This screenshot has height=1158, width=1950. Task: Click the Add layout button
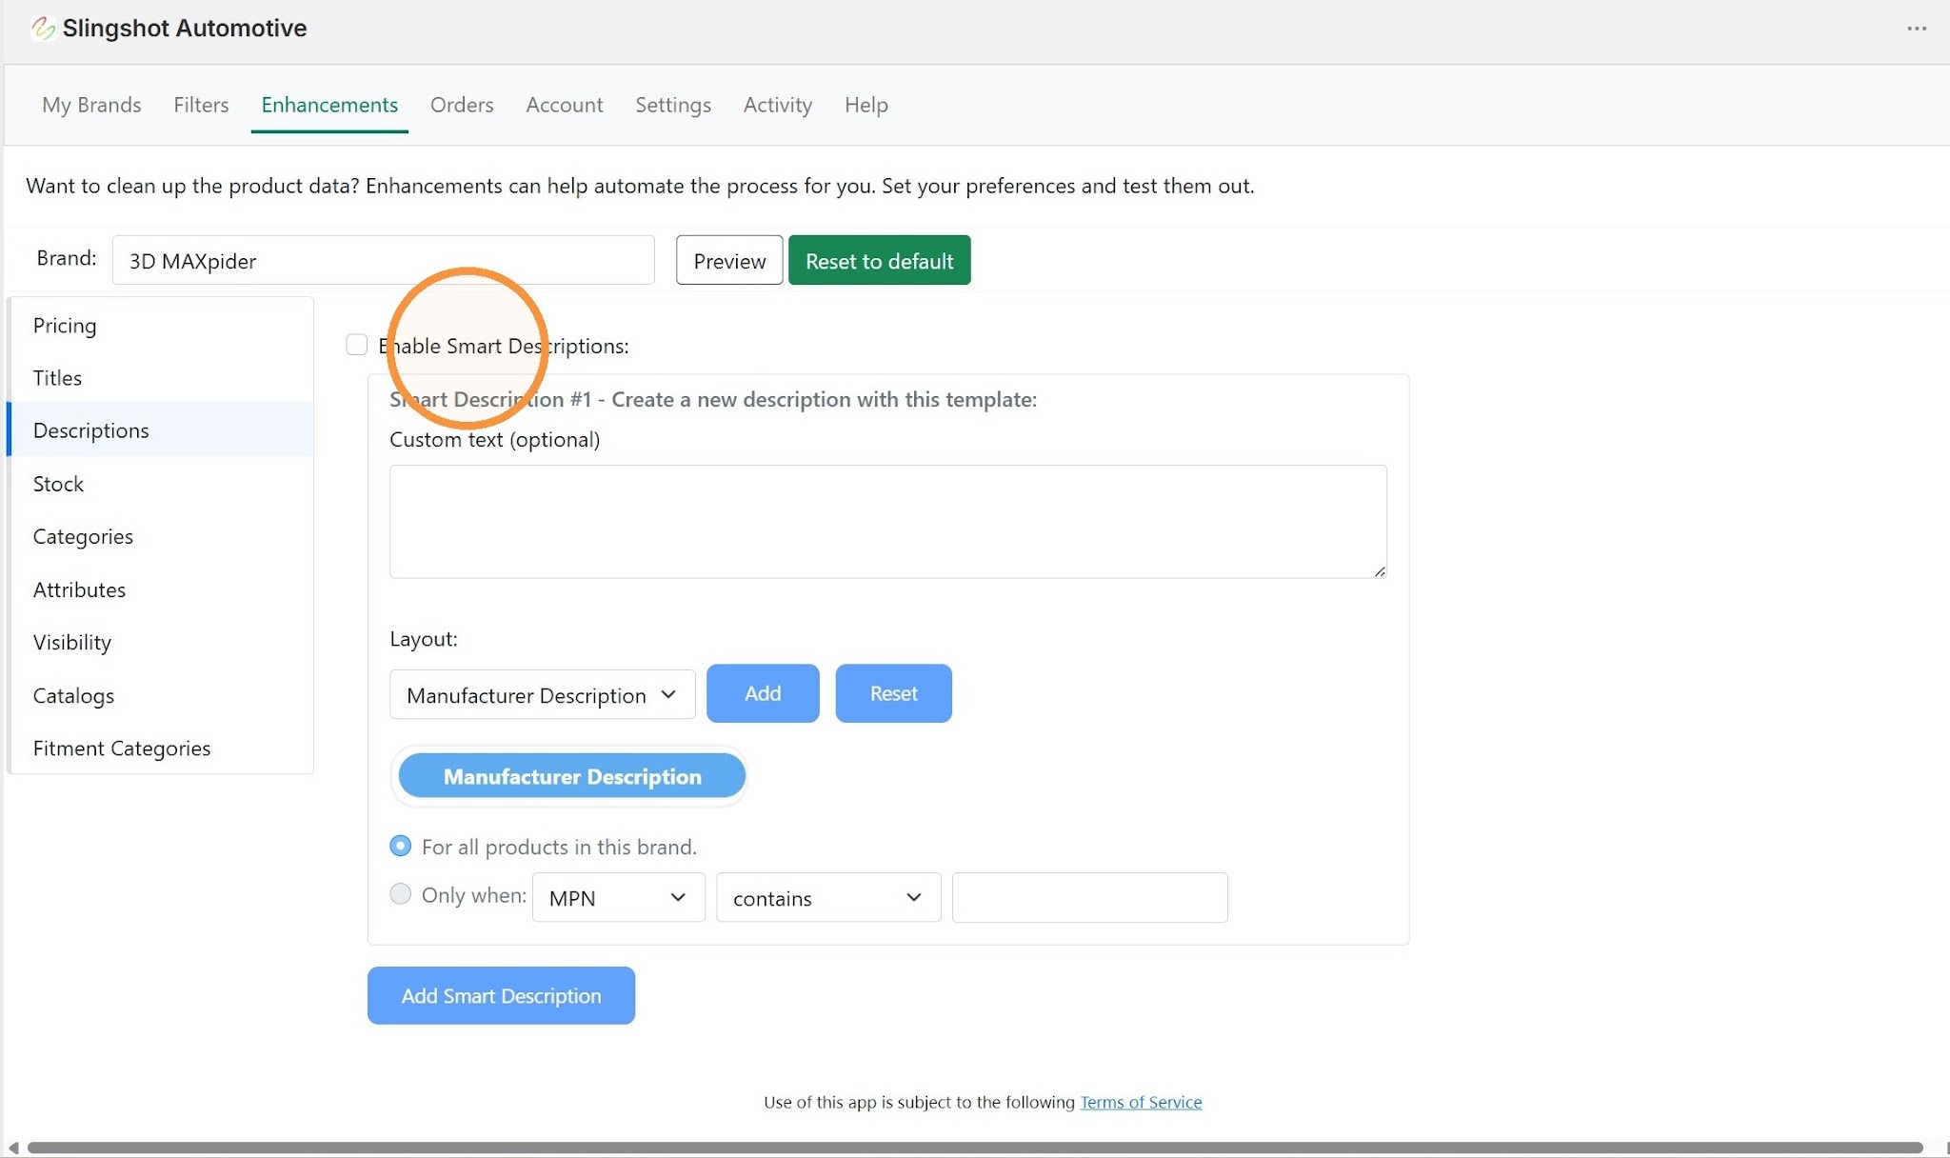[763, 693]
